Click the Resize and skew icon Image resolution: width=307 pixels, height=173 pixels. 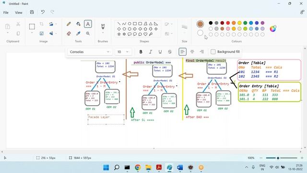pyautogui.click(x=42, y=34)
